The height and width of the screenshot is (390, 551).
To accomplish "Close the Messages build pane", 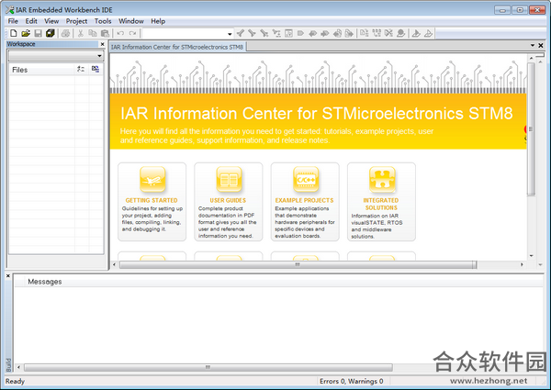I will (8, 276).
